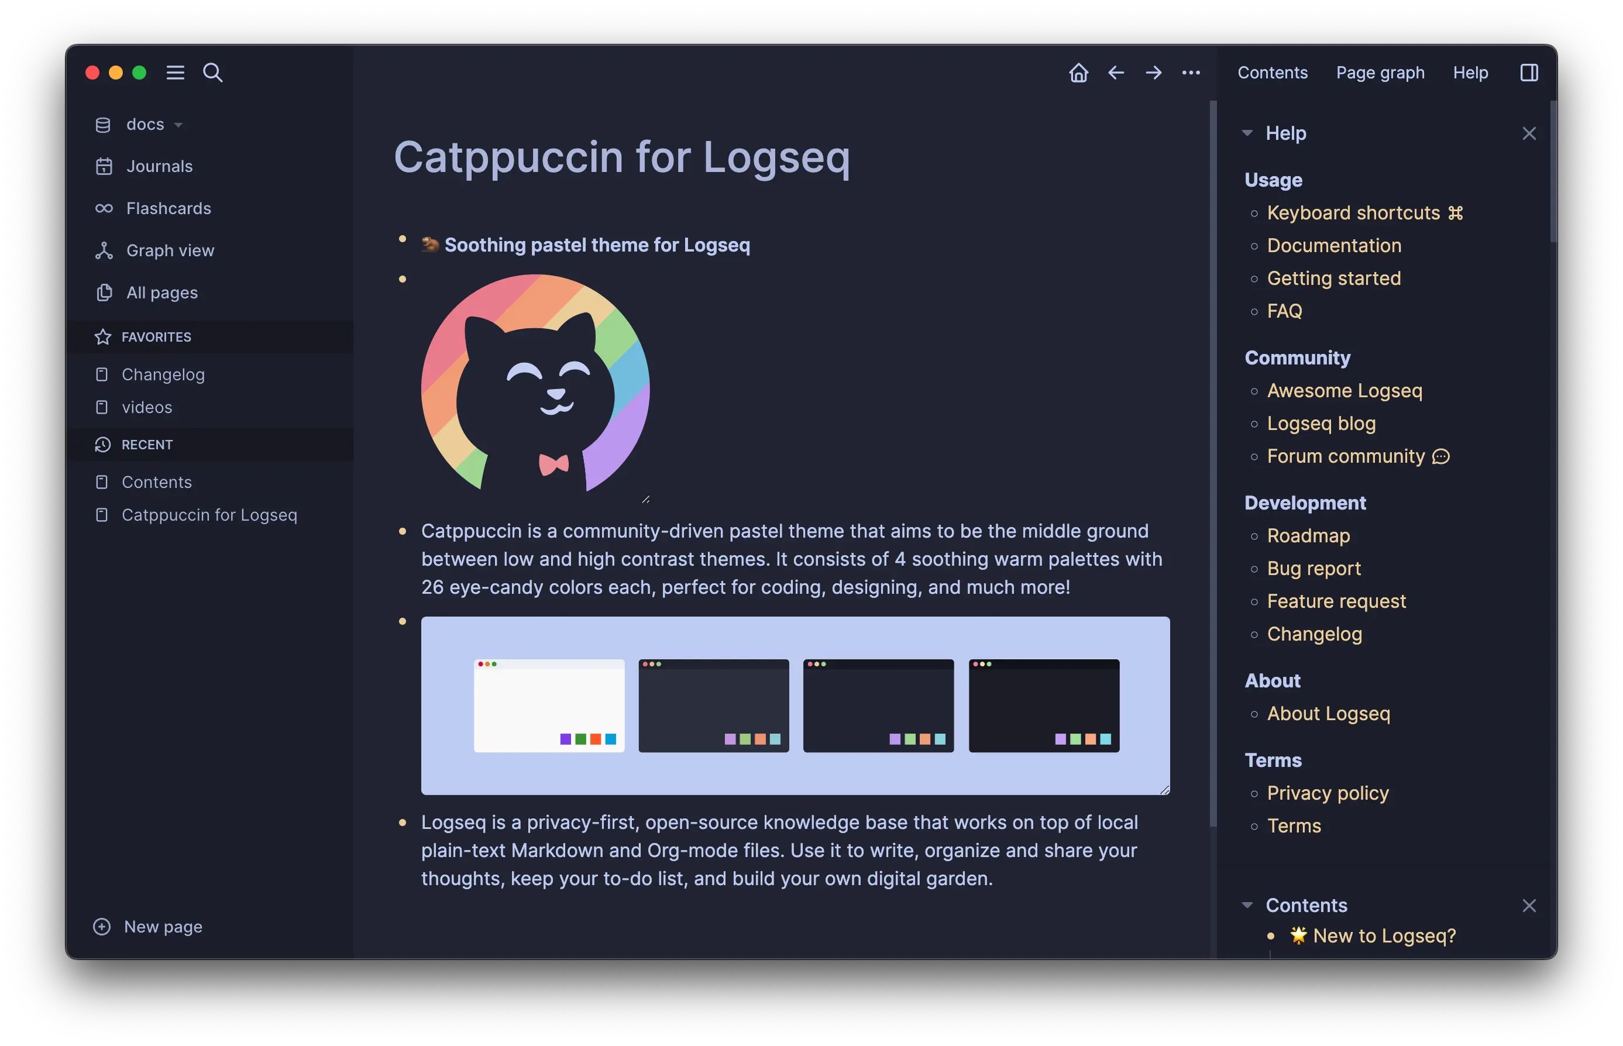Open the docs graph dropdown
This screenshot has width=1623, height=1046.
[145, 124]
